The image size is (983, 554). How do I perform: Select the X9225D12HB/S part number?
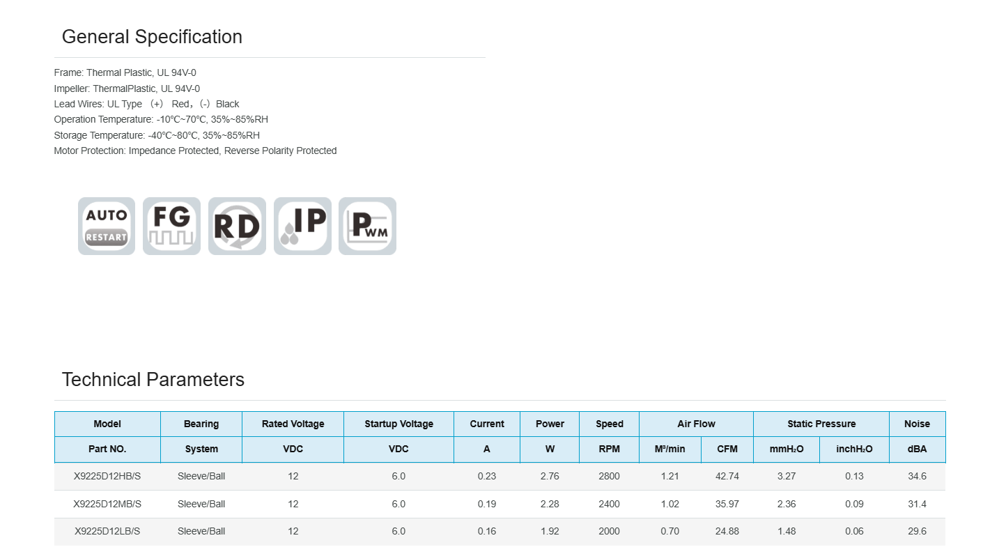107,477
